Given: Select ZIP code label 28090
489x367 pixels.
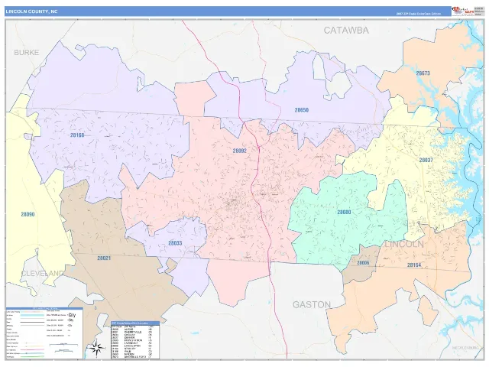Looking at the screenshot, I should [28, 214].
